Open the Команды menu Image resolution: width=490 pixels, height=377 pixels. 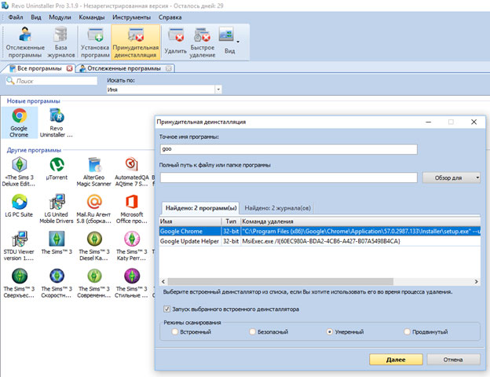pyautogui.click(x=92, y=17)
